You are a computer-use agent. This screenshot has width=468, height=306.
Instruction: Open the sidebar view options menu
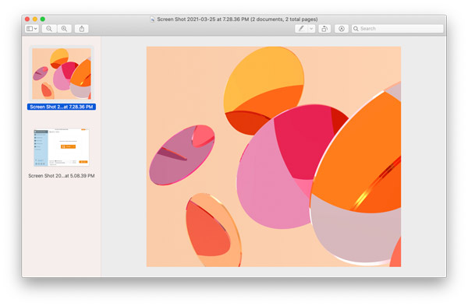32,29
